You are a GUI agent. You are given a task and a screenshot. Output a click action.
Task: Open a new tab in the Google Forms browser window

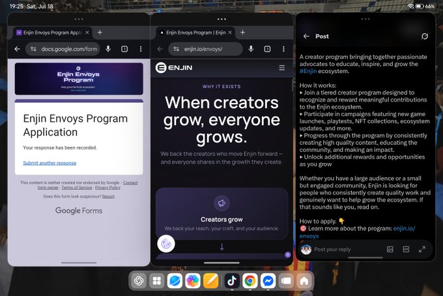pos(100,33)
